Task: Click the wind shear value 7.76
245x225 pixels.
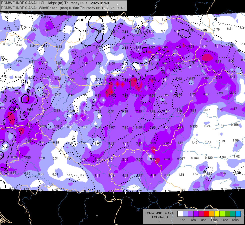Action: [204, 46]
